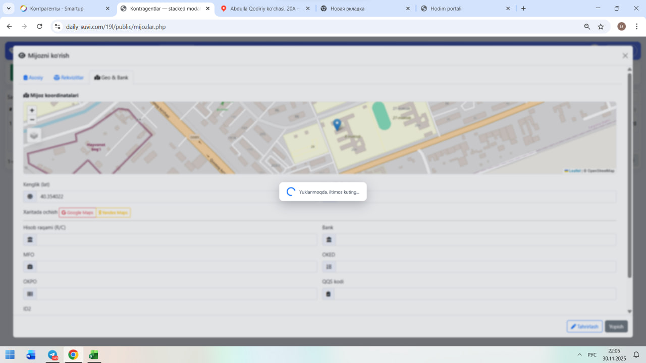This screenshot has width=646, height=363.
Task: Close the Hodim portali tab
Action: (508, 9)
